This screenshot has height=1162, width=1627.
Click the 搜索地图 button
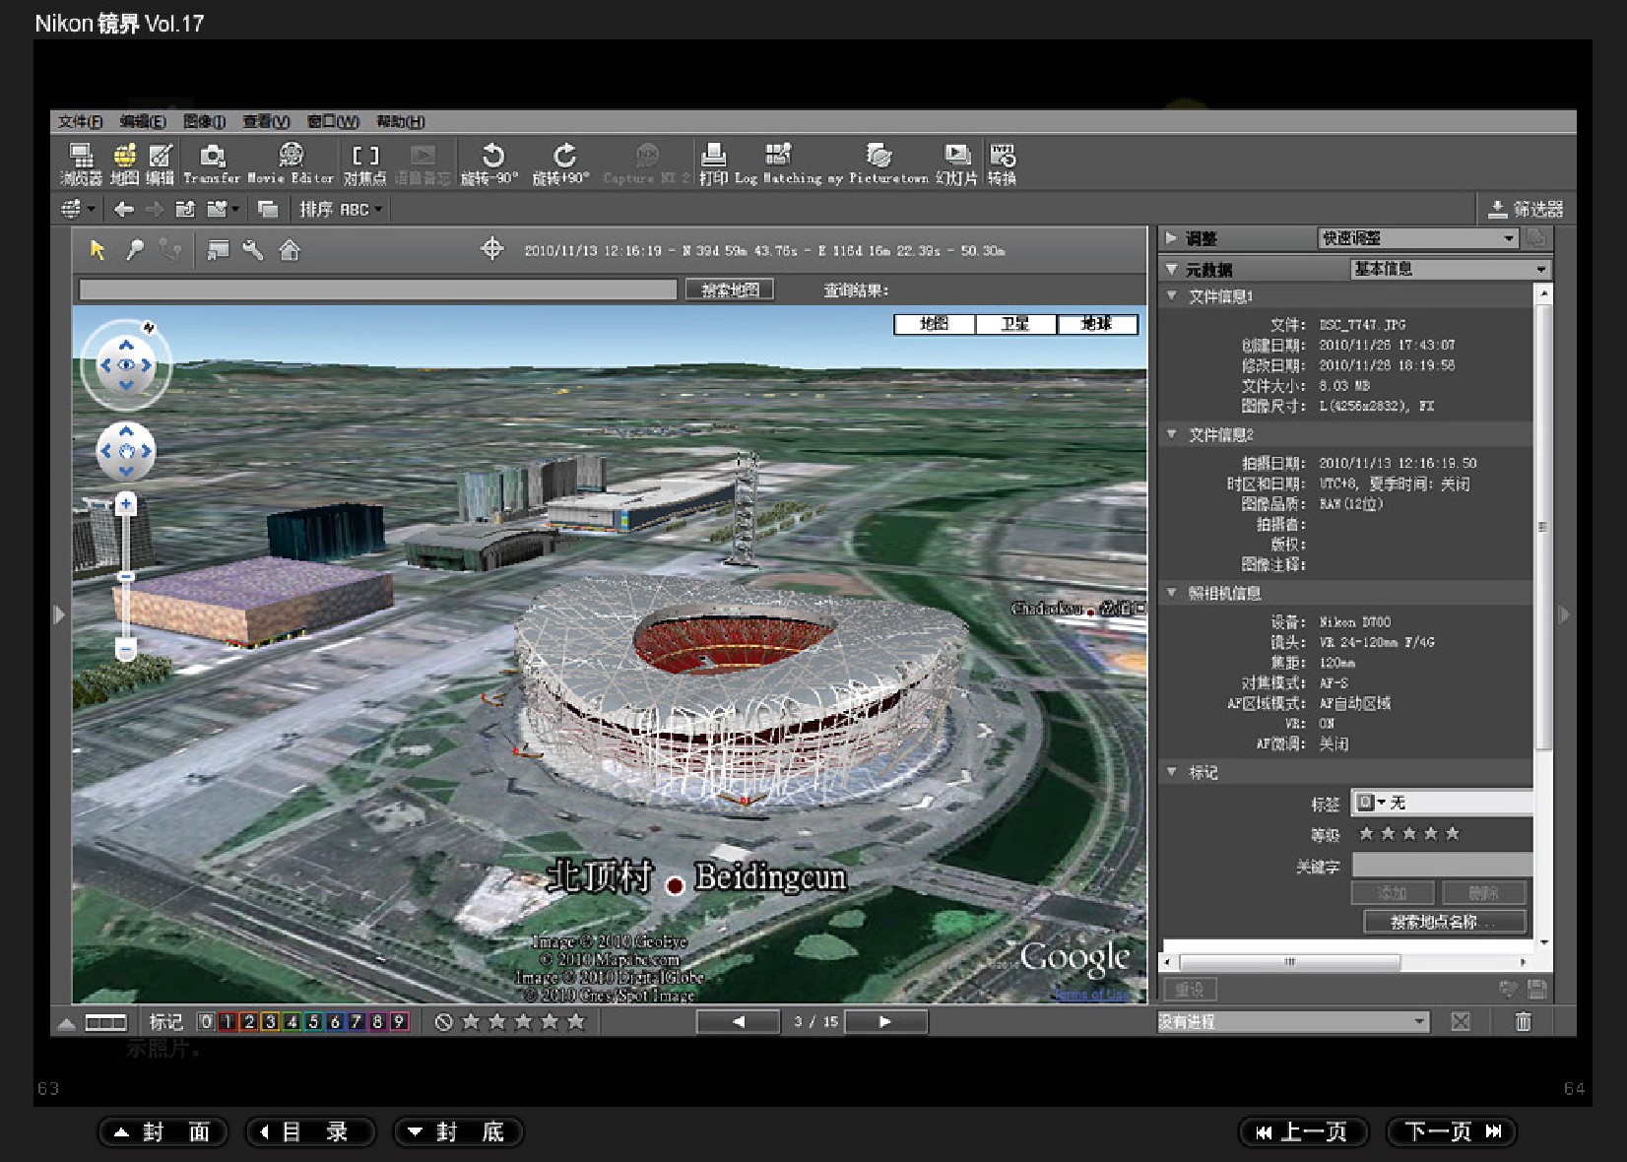(x=730, y=290)
